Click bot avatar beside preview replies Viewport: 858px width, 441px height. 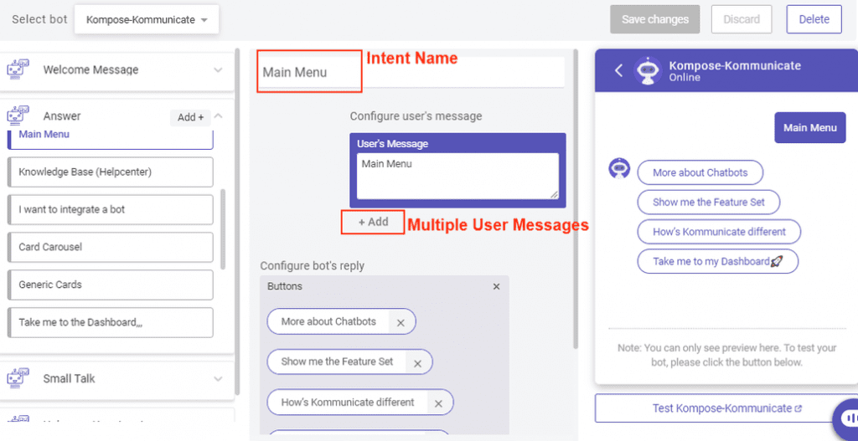619,168
